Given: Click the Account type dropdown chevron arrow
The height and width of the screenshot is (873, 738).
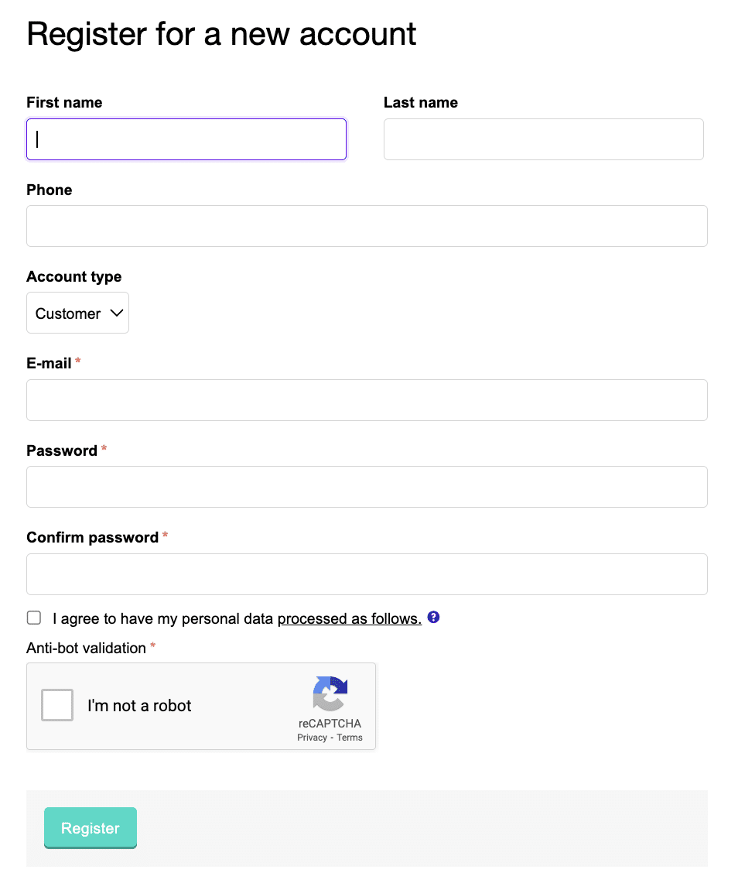Looking at the screenshot, I should click(116, 313).
